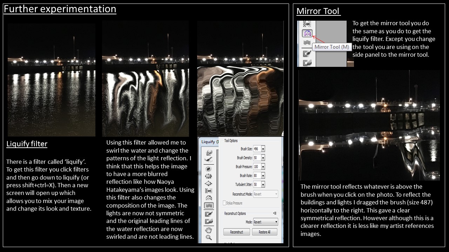The width and height of the screenshot is (449, 252).
Task: Open the Reconstruct Options panel menu icon
Action: tap(275, 213)
